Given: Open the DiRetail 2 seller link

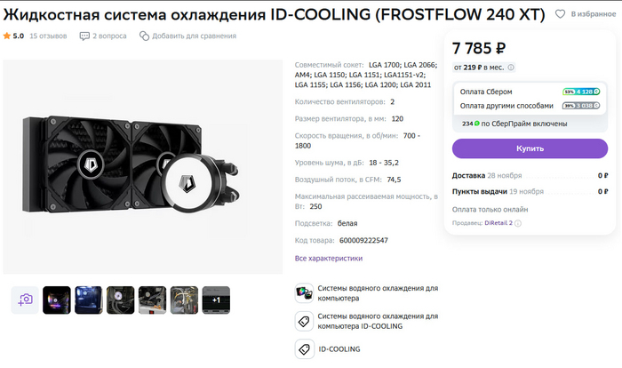Looking at the screenshot, I should pos(498,223).
